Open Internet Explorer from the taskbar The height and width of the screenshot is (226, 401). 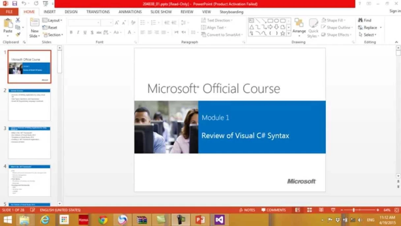(45, 220)
